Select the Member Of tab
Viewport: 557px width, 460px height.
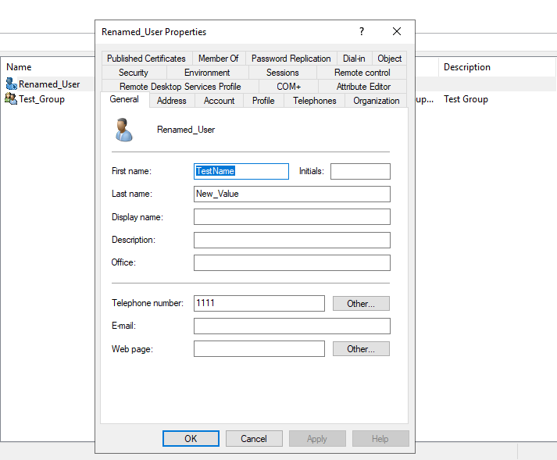pos(218,59)
